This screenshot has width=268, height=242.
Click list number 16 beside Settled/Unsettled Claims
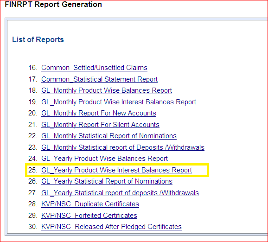[32, 68]
